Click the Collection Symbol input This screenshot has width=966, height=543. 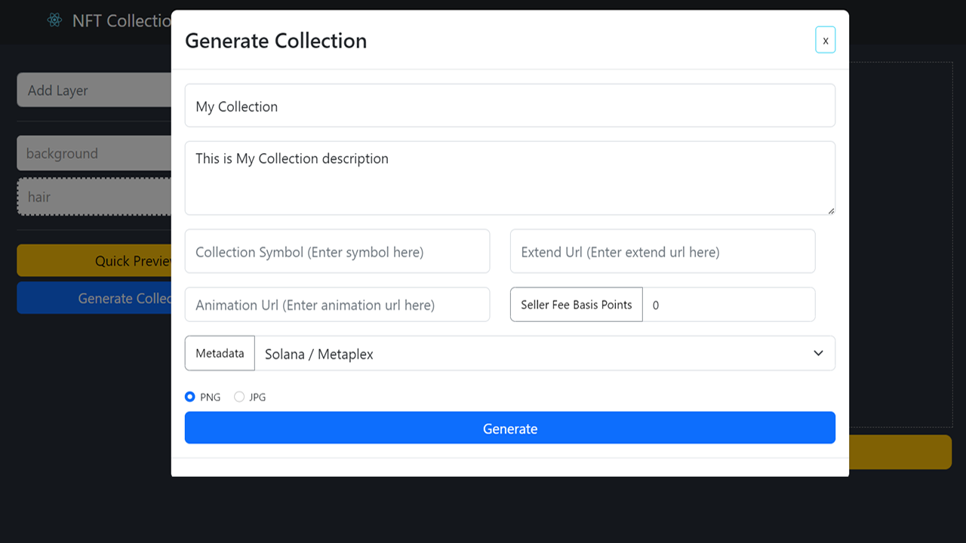click(337, 252)
